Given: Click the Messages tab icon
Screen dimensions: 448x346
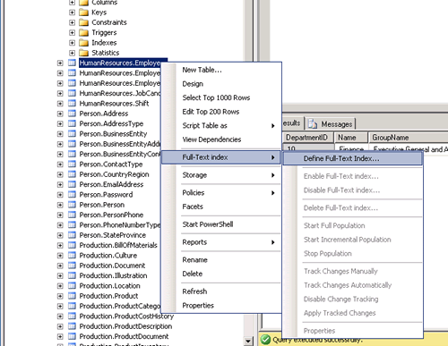Looking at the screenshot, I should tap(313, 123).
